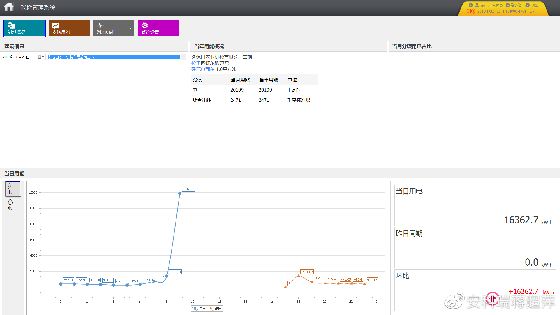
Task: Click the admin user icon
Action: (477, 5)
